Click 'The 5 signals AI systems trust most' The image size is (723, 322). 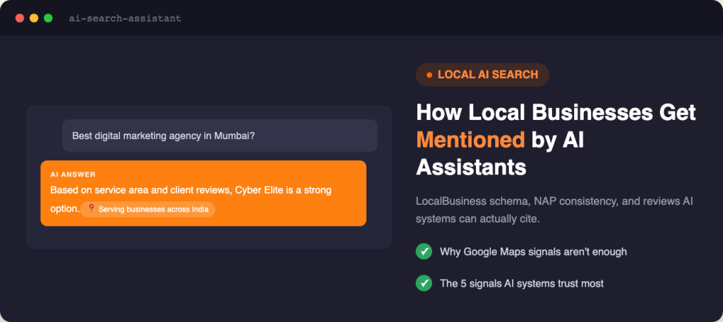[x=522, y=283]
